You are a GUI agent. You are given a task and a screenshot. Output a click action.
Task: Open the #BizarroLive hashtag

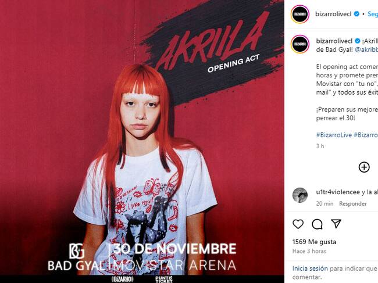click(x=334, y=135)
